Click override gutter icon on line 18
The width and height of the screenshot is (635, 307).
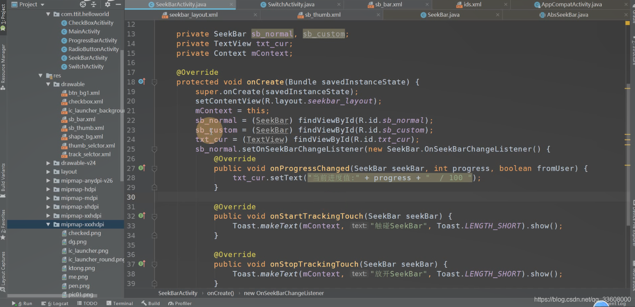(142, 81)
